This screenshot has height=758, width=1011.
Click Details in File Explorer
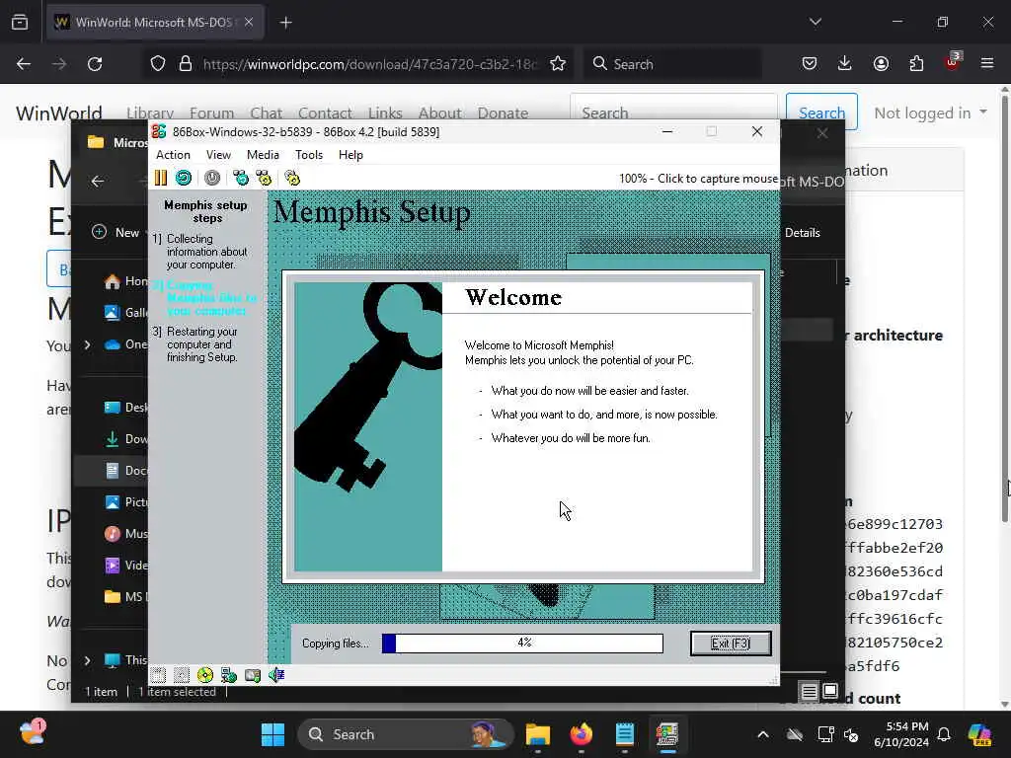(x=802, y=233)
